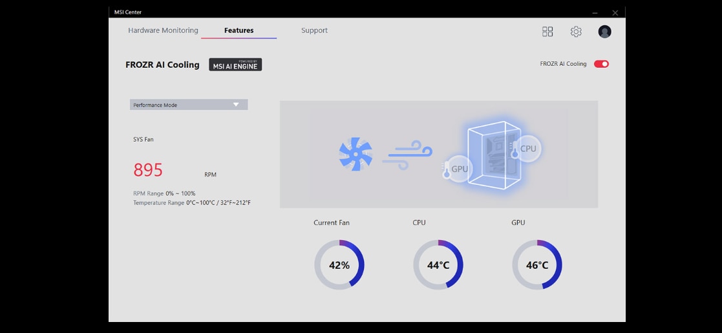Click the user profile avatar
This screenshot has width=722, height=333.
604,32
